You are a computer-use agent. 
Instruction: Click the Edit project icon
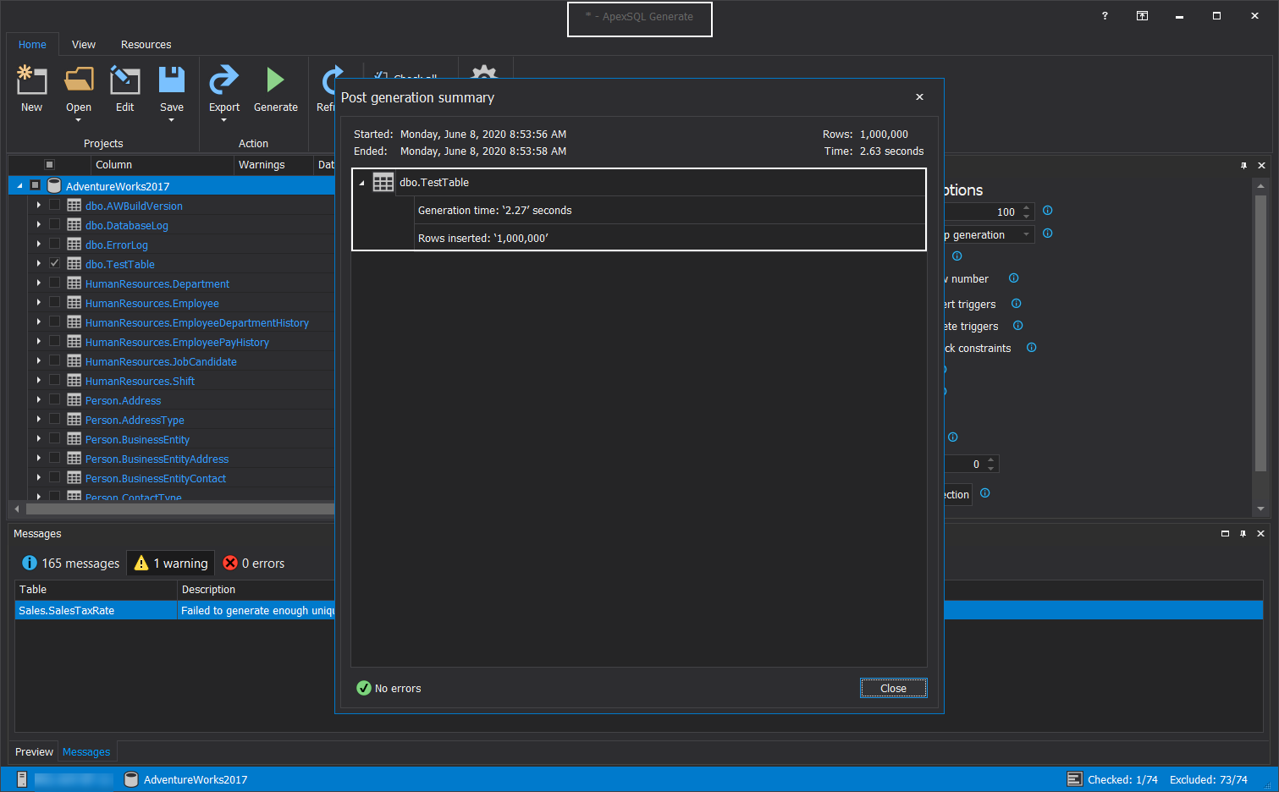(124, 80)
